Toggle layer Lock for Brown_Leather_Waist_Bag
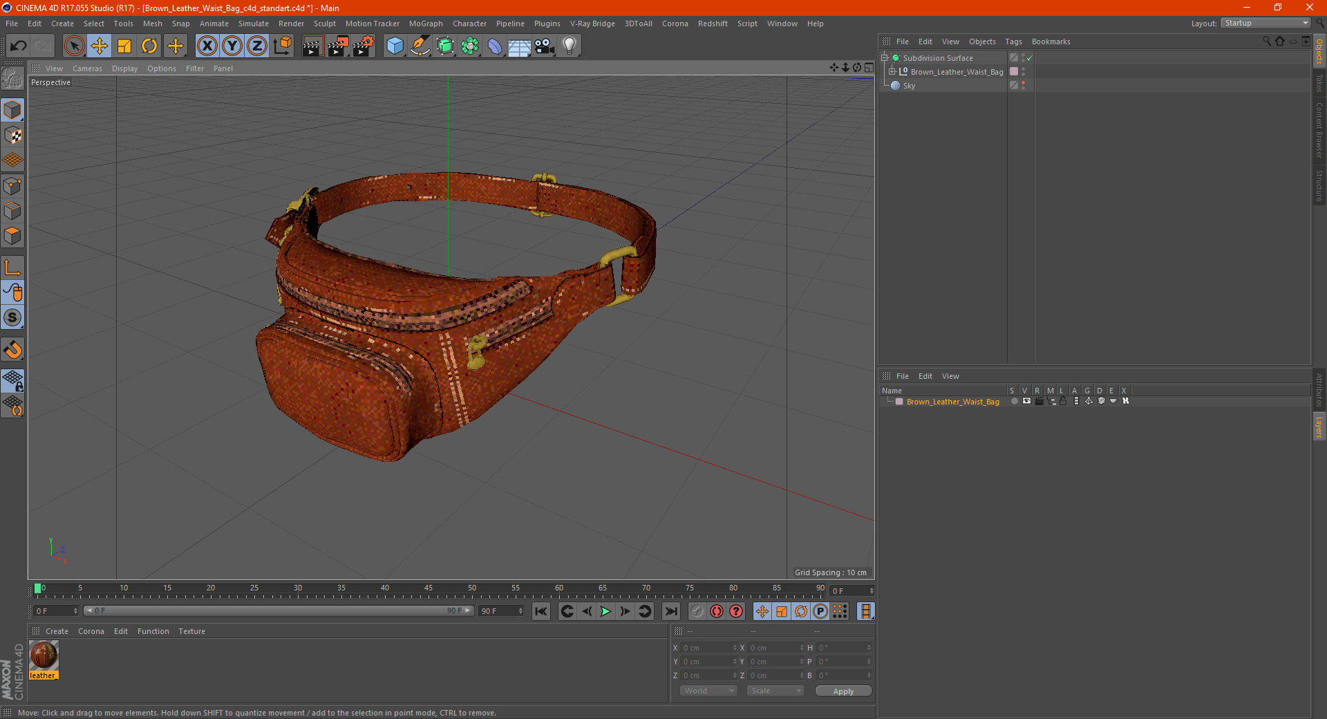1327x719 pixels. [x=1063, y=401]
